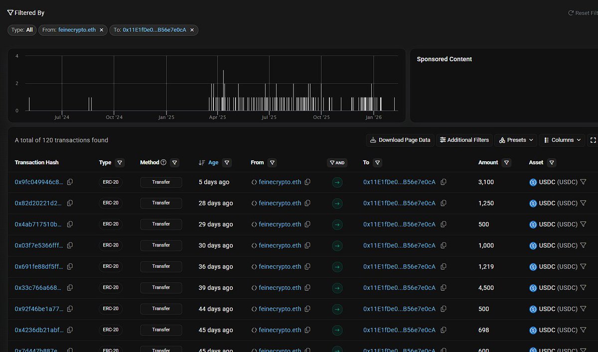The image size is (598, 352).
Task: Filter by USDC asset in 4,500 row
Action: (x=583, y=288)
